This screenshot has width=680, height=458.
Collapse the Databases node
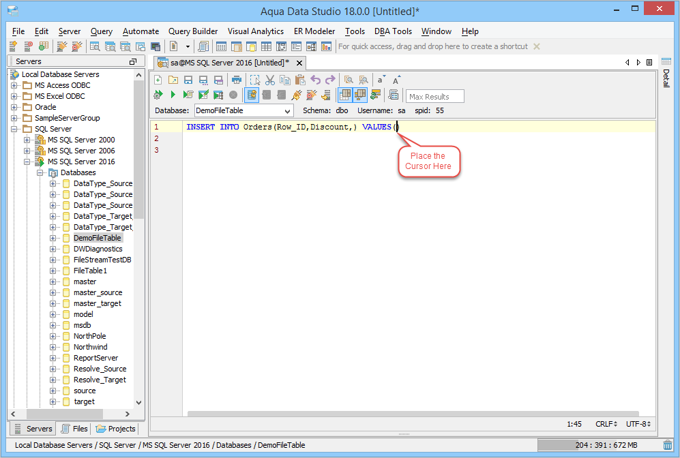tap(40, 172)
